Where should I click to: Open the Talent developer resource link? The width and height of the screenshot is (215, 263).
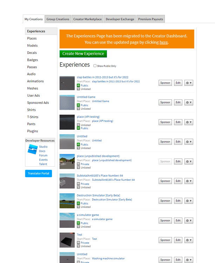pos(43,164)
